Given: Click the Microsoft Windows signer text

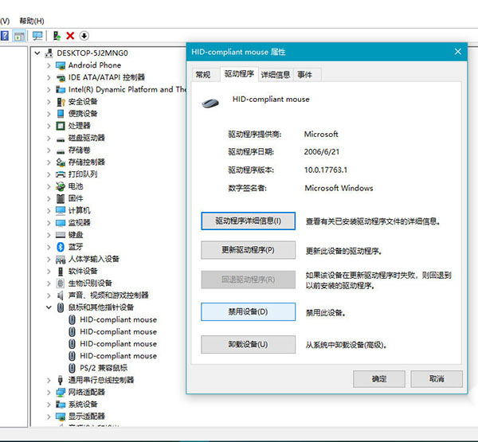Looking at the screenshot, I should coord(339,188).
